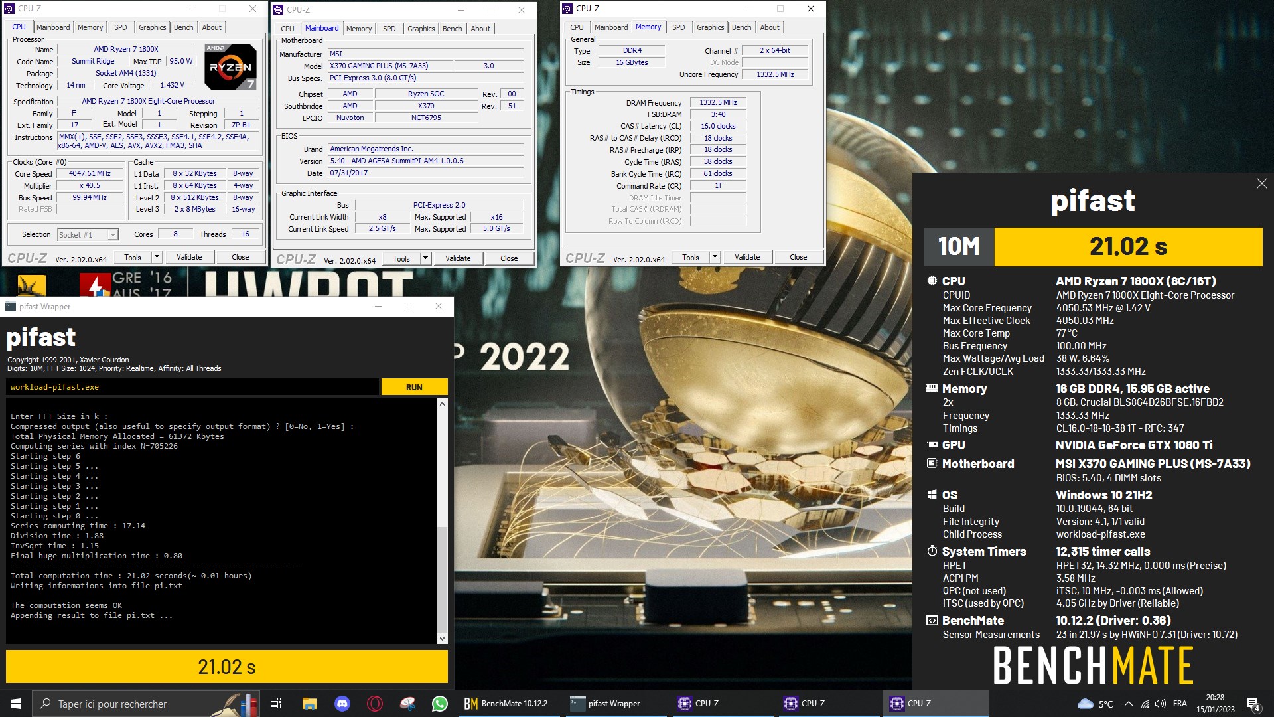Select CPU tab in Memory CPU-Z window
This screenshot has width=1274, height=717.
[x=577, y=27]
